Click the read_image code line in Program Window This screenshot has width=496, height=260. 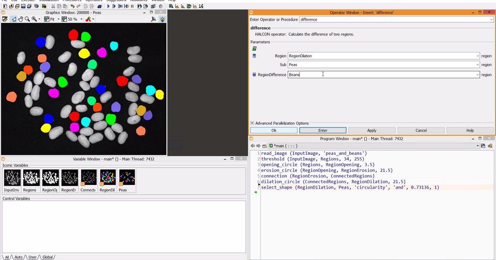(x=314, y=154)
